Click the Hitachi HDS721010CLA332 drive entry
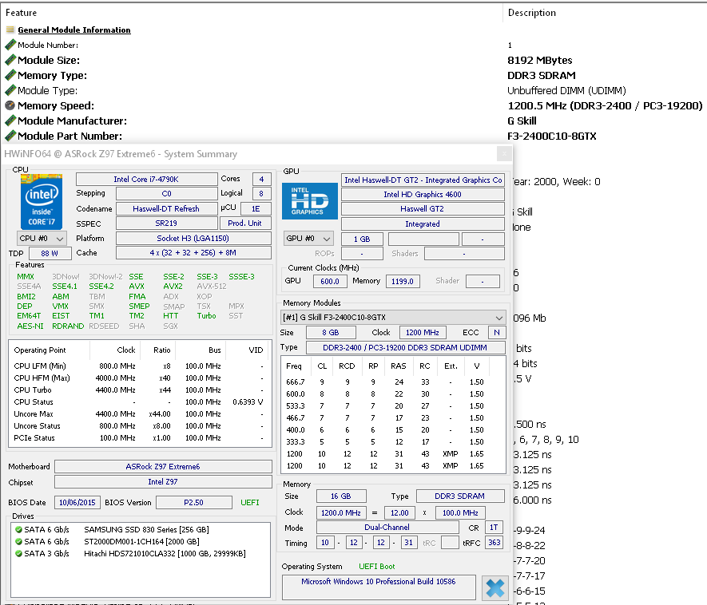This screenshot has height=605, width=707. (165, 554)
